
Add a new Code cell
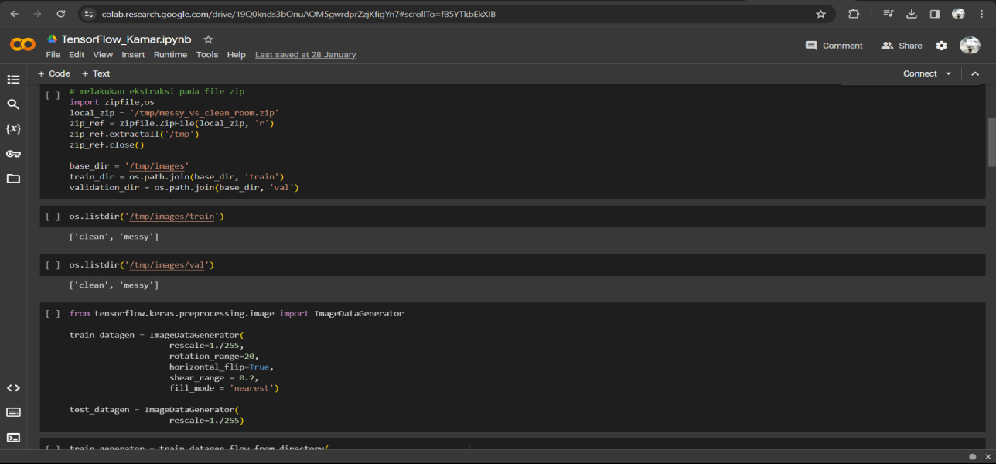(53, 74)
